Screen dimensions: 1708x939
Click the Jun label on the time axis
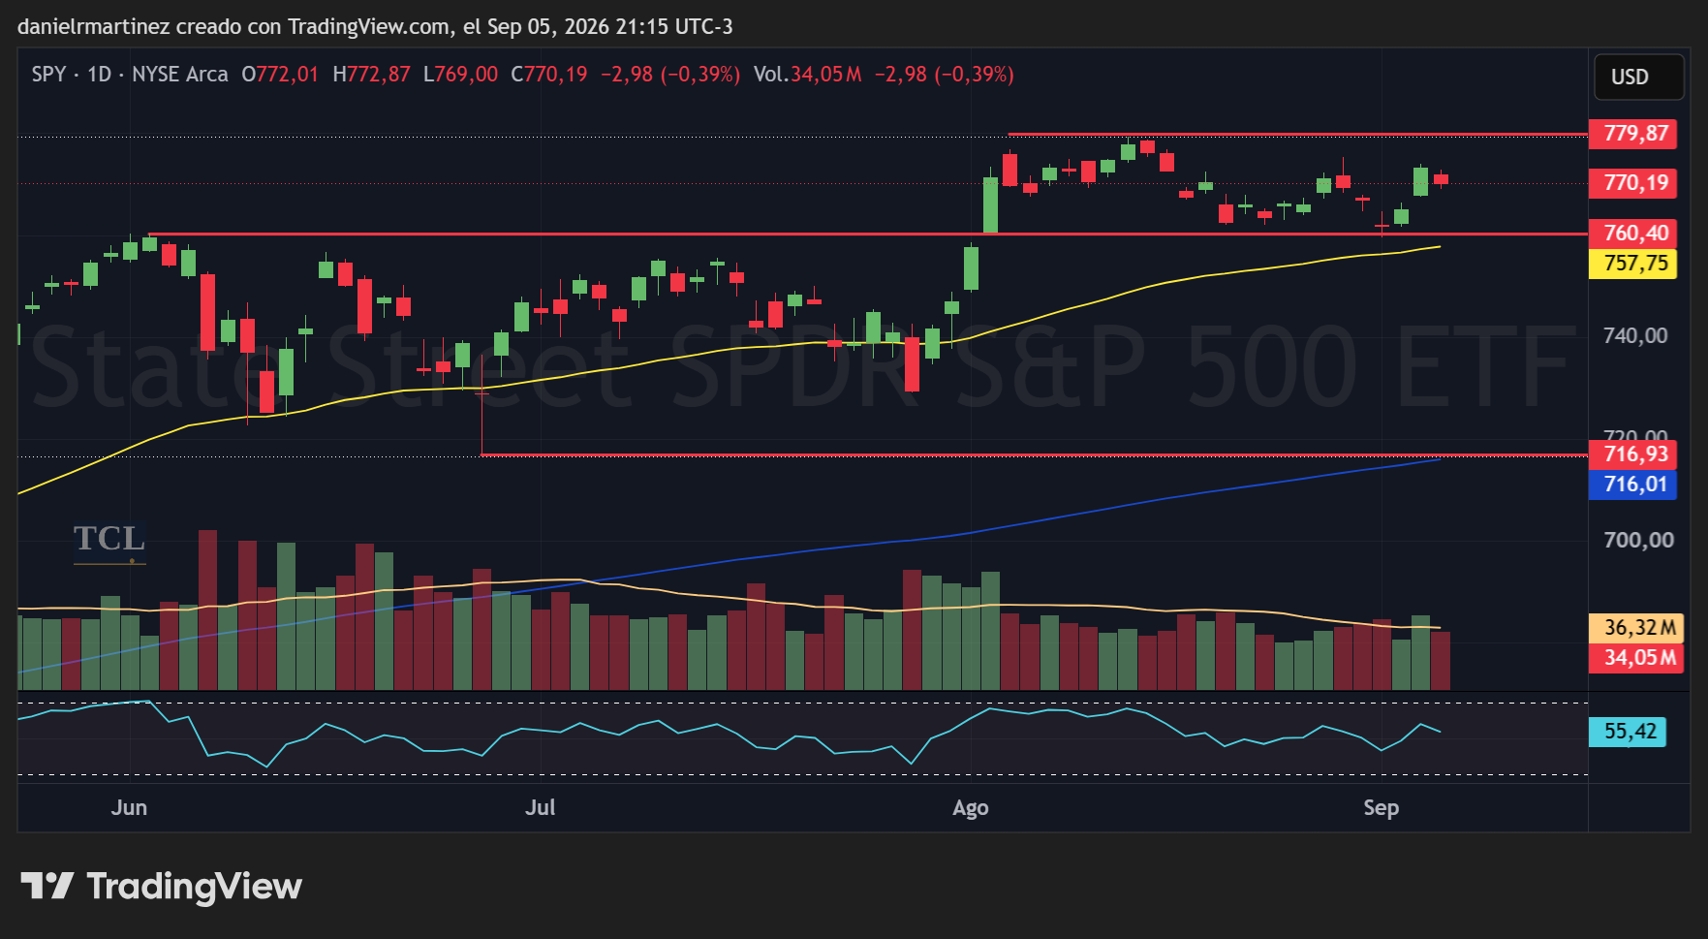[x=129, y=808]
